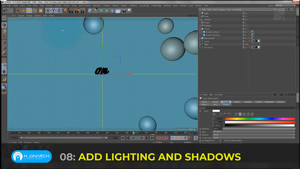
Task: Select the Move tool
Action: [x=23, y=11]
